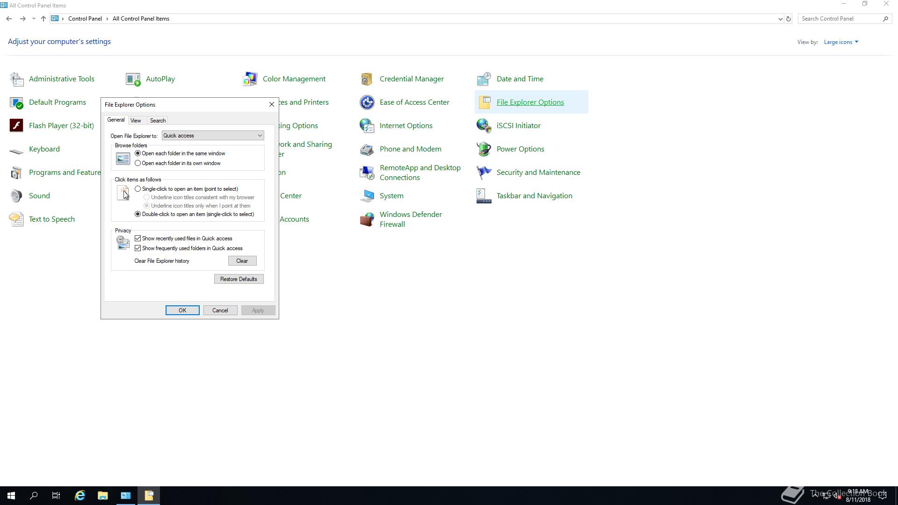The width and height of the screenshot is (898, 505).
Task: Open Windows Defender Firewall icon
Action: 367,219
